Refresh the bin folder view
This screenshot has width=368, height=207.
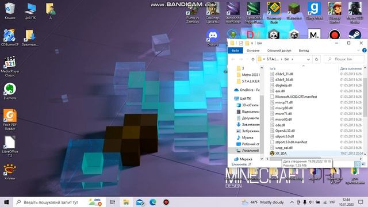tap(316, 59)
